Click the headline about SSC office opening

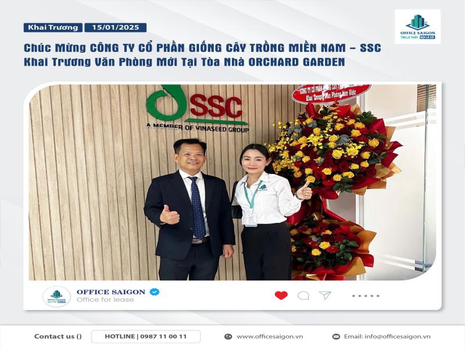coord(202,55)
